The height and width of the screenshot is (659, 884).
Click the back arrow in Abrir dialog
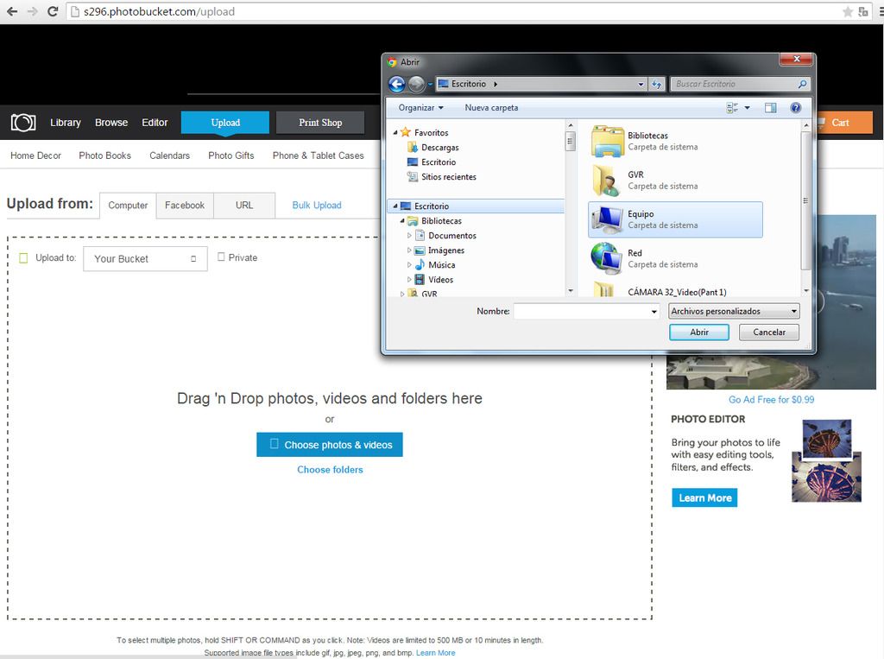[397, 84]
